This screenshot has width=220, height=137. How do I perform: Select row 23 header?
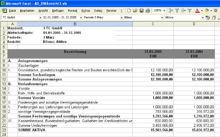pos(4,130)
